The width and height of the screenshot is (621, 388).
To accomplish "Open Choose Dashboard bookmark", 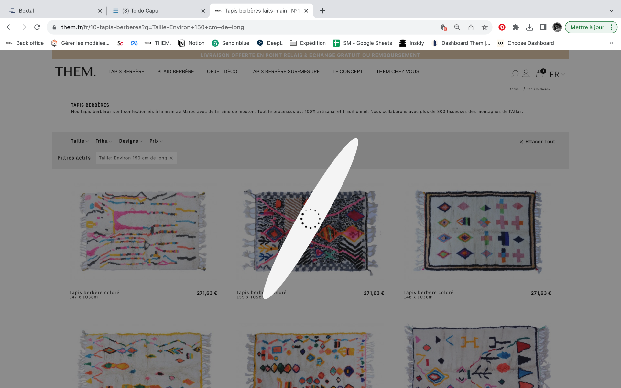I will (x=526, y=43).
